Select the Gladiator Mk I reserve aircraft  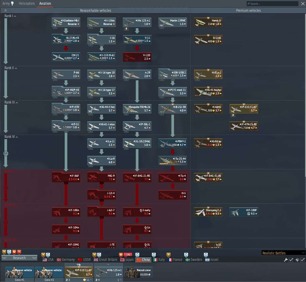tap(66, 22)
